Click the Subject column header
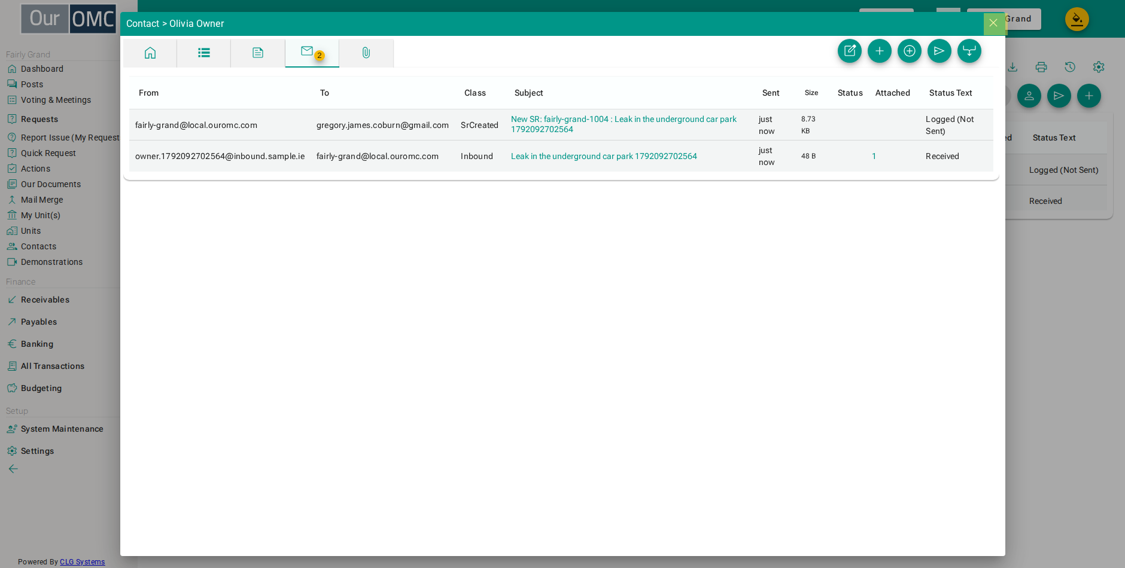 click(x=528, y=93)
